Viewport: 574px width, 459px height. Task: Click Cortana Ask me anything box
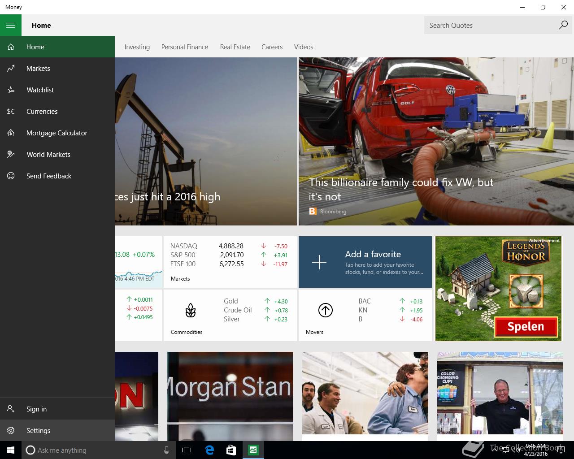98,450
